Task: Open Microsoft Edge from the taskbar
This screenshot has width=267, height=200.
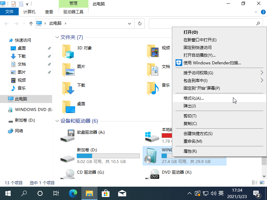Action: (x=73, y=193)
